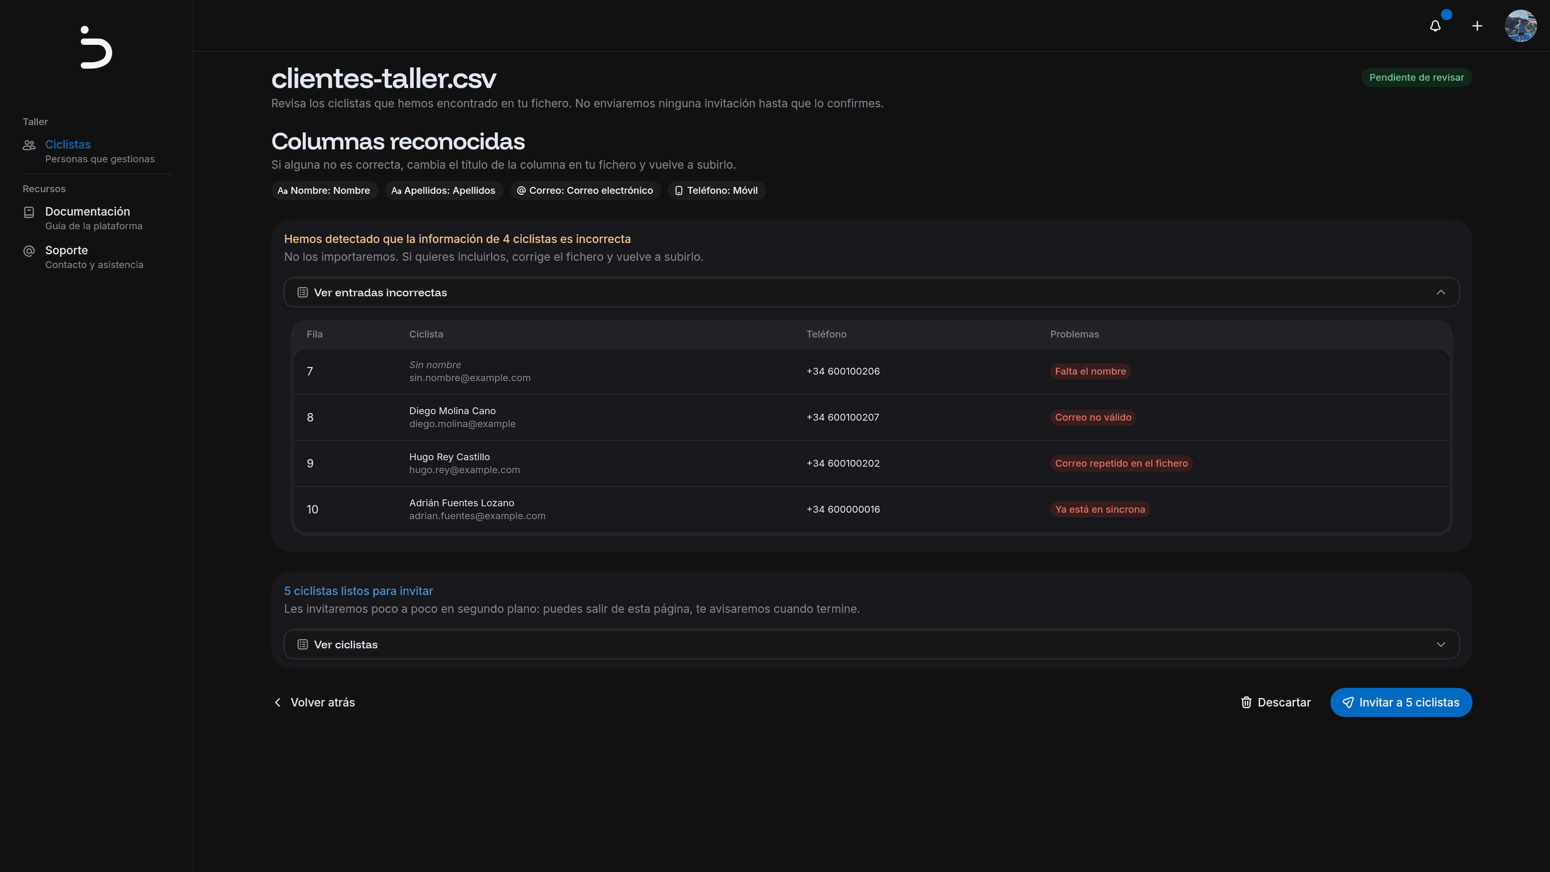Click the list icon beside Ver entradas incorrectas
The width and height of the screenshot is (1550, 872).
303,292
